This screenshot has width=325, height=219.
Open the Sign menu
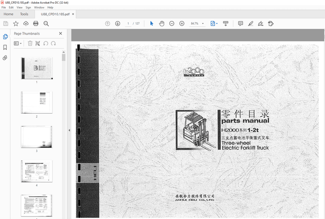[28, 7]
